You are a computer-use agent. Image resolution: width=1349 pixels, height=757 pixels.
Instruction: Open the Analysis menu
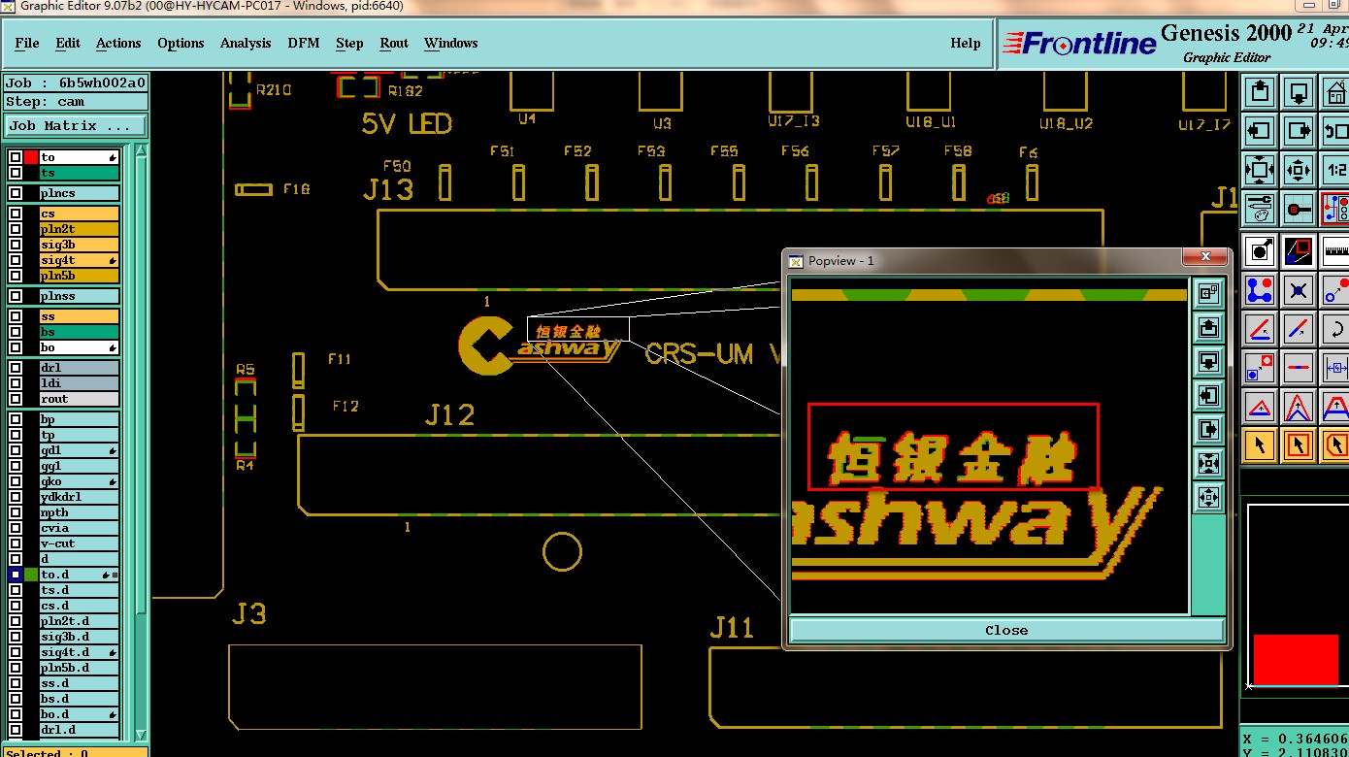click(x=246, y=43)
